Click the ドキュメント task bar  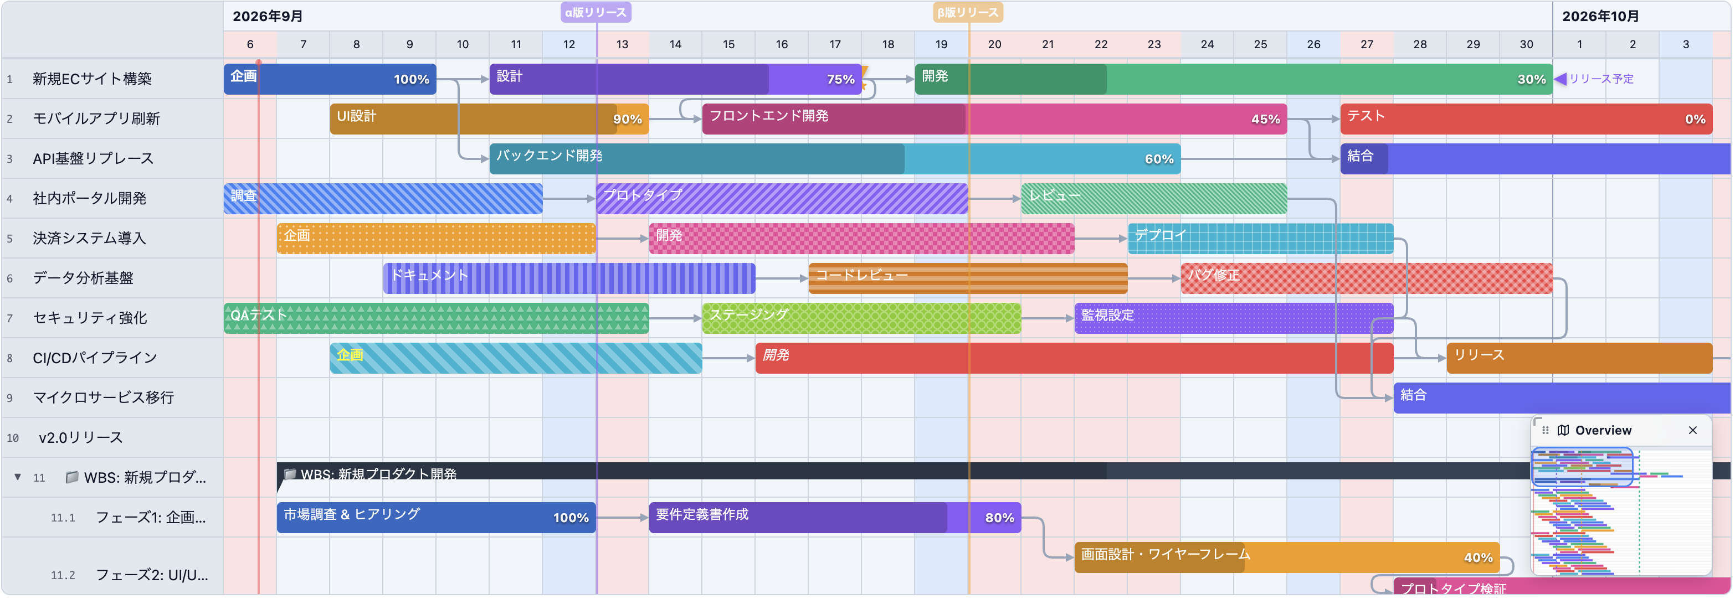(x=569, y=278)
